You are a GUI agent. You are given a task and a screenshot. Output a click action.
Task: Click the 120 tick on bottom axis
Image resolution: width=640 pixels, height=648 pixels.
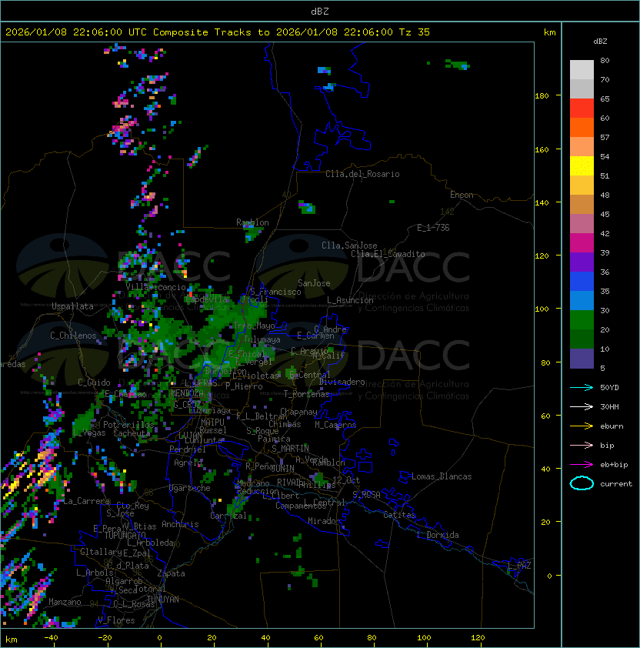(478, 638)
